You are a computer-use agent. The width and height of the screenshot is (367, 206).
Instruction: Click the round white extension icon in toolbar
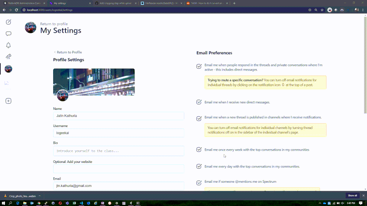coord(330,10)
